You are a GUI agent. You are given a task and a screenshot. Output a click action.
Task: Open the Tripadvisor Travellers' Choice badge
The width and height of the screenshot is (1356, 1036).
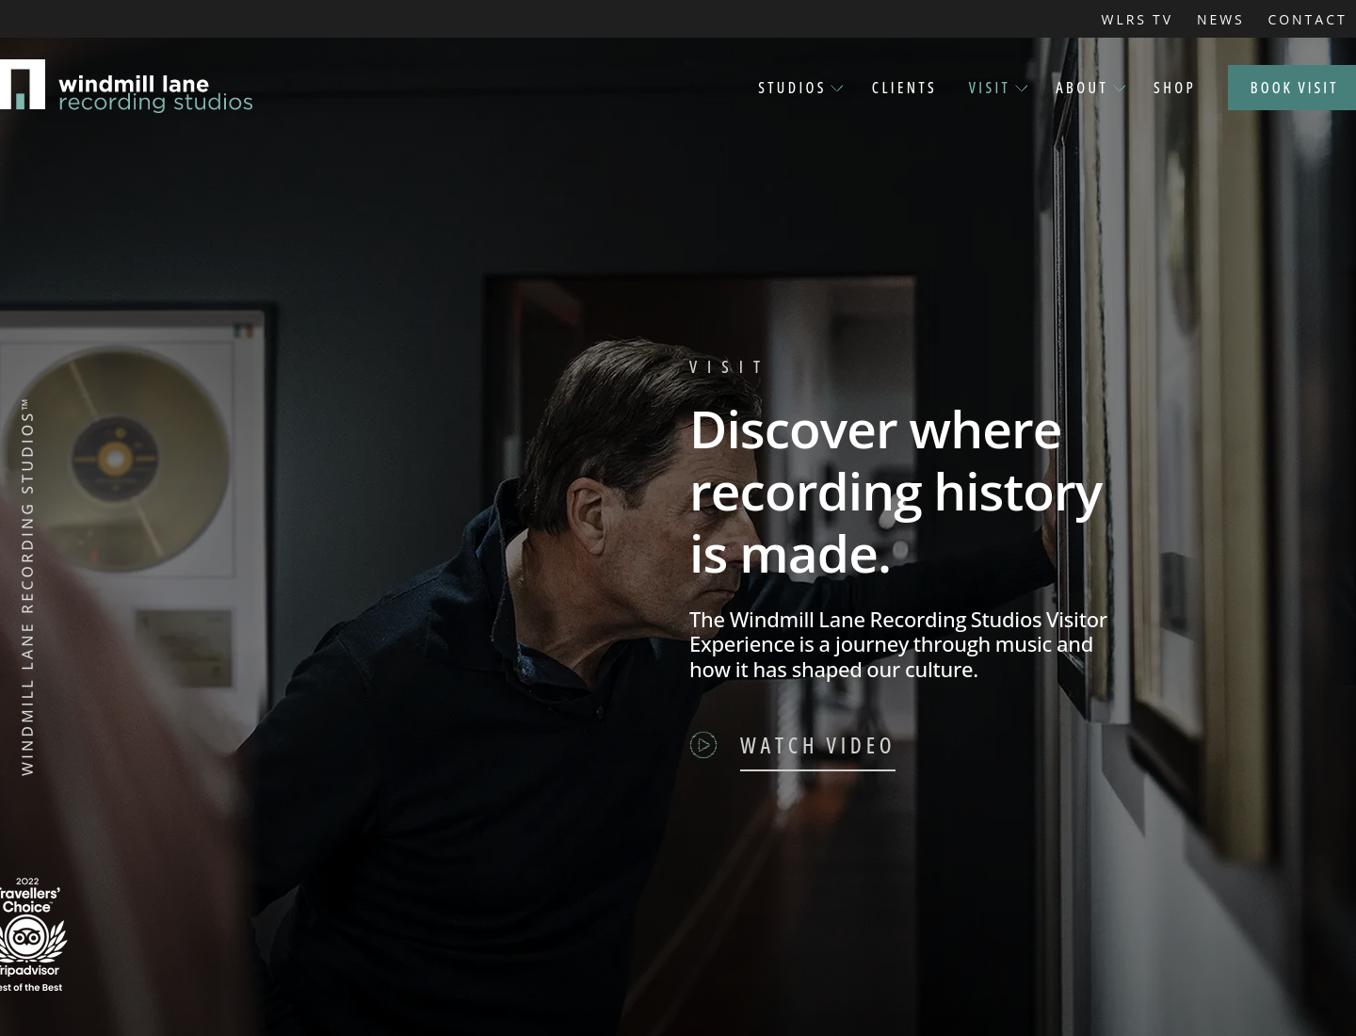click(x=31, y=934)
